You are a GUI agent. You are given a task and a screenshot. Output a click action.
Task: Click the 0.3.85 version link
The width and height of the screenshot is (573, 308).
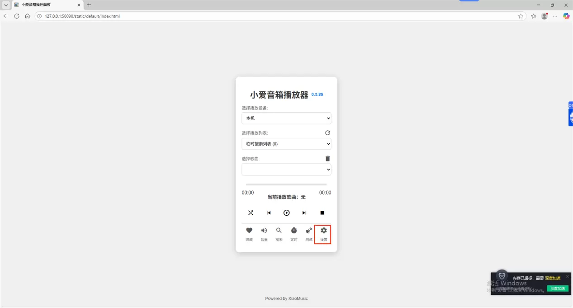pyautogui.click(x=317, y=95)
